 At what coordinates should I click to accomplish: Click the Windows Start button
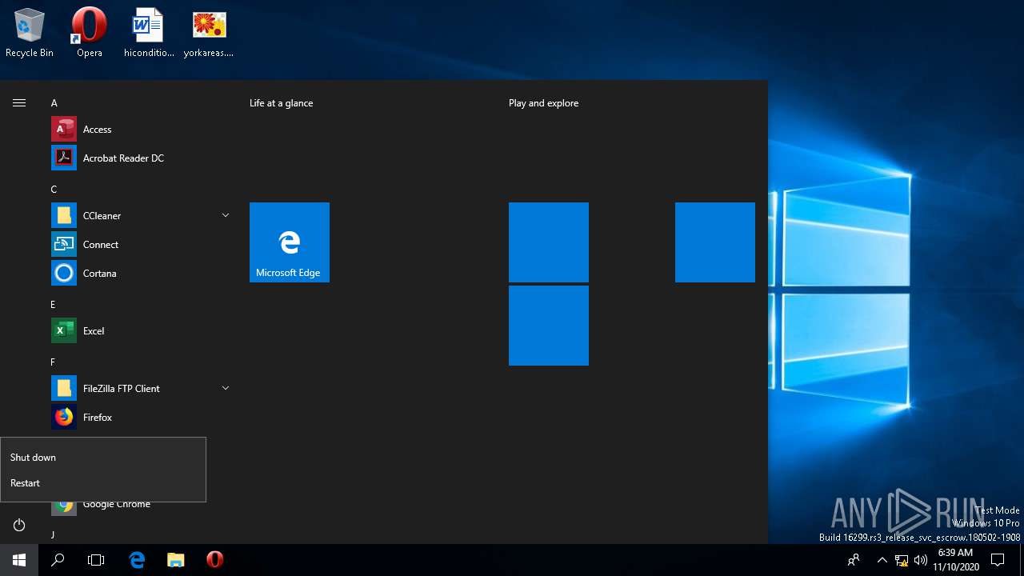point(19,560)
